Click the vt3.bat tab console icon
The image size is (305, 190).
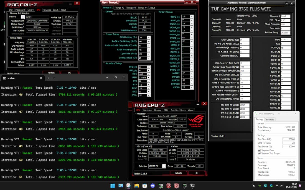pos(4,78)
